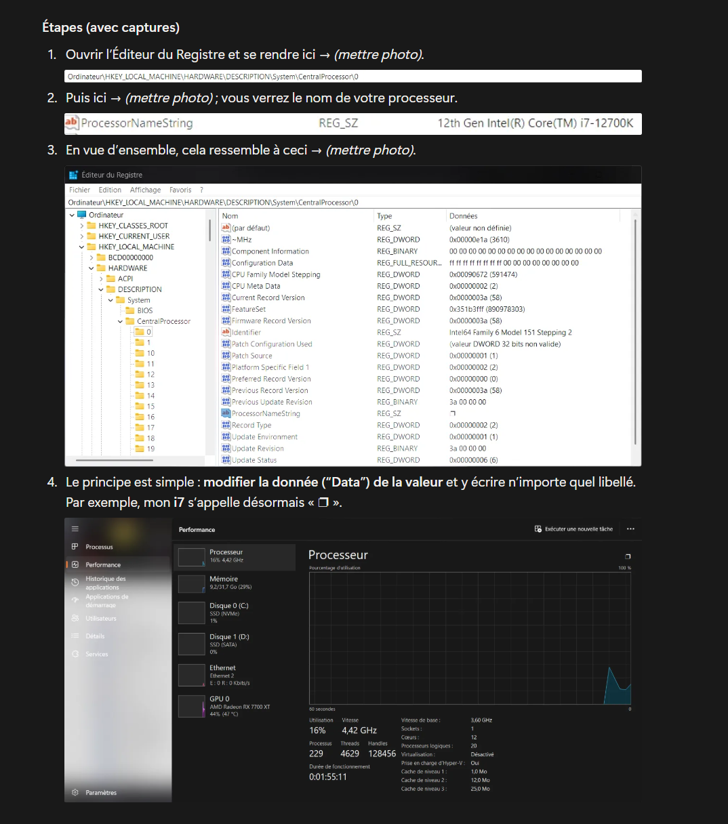This screenshot has height=824, width=728.
Task: Open the Fichier menu in Registry Editor
Action: click(79, 190)
